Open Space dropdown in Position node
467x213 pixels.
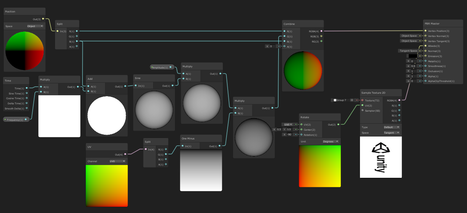(35, 26)
